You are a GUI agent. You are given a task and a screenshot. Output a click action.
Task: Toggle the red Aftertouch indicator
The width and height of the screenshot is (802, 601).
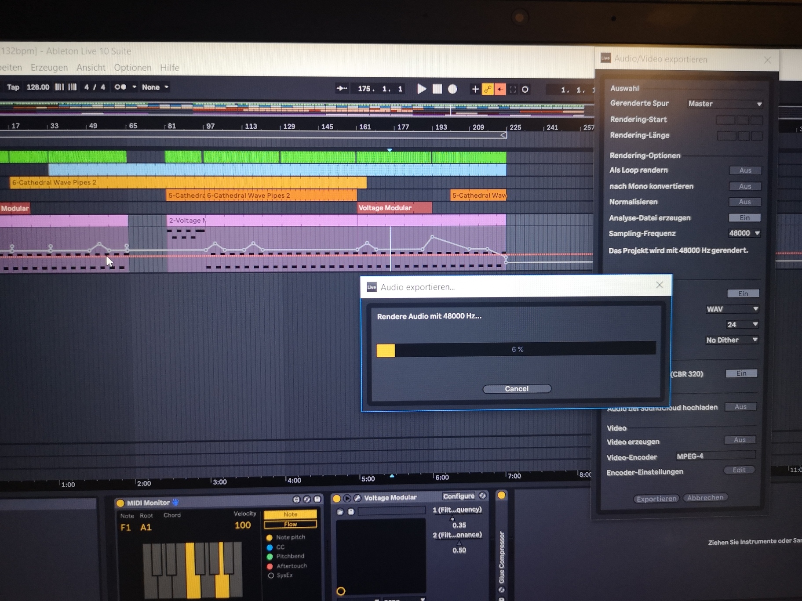click(270, 566)
